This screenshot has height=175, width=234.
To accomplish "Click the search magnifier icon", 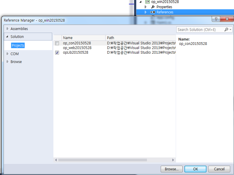I will click(226, 29).
